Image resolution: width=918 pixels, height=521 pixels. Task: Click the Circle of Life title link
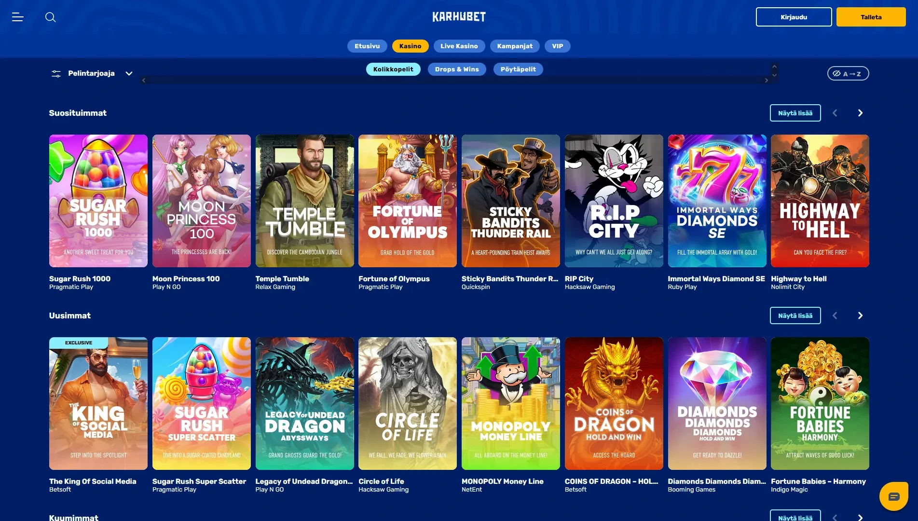381,481
